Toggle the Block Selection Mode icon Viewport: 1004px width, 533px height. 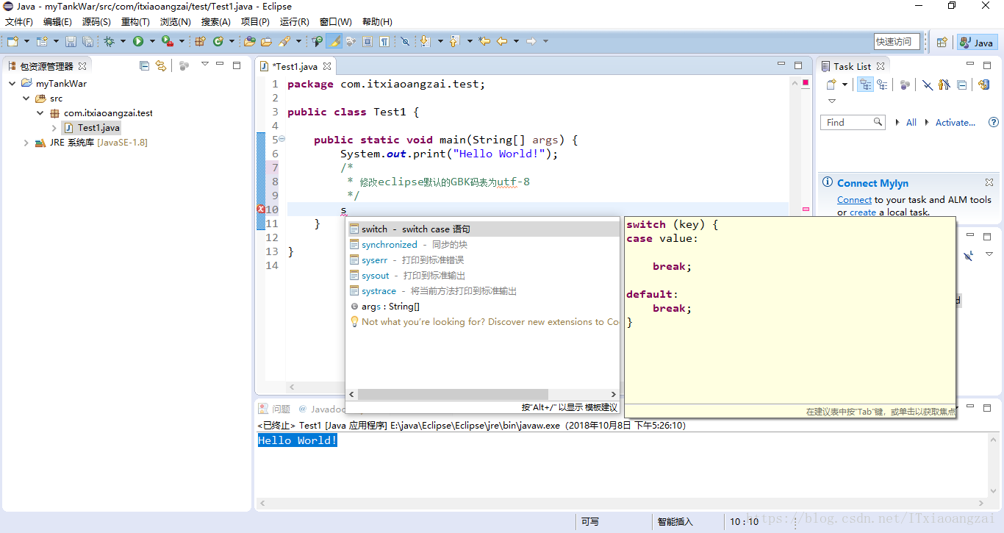coord(367,42)
